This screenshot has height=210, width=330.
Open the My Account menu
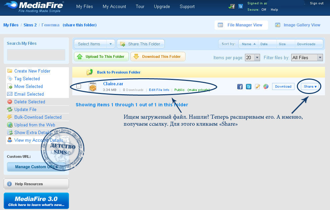pyautogui.click(x=114, y=6)
